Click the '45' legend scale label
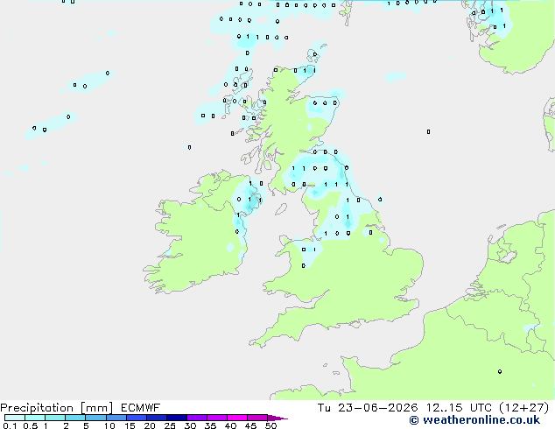555x429 pixels. (250, 425)
